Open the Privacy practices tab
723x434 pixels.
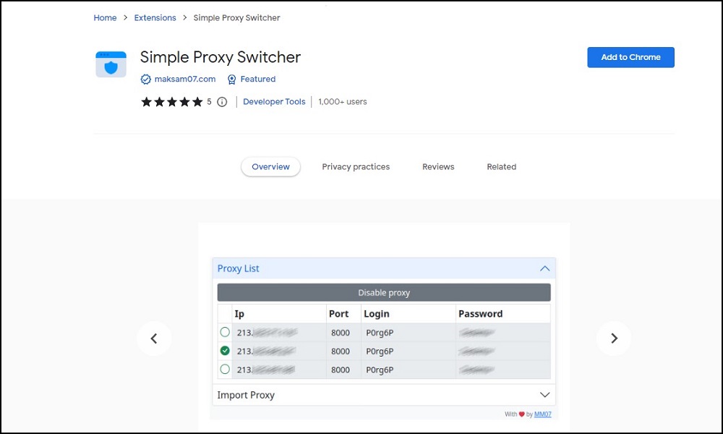click(356, 166)
